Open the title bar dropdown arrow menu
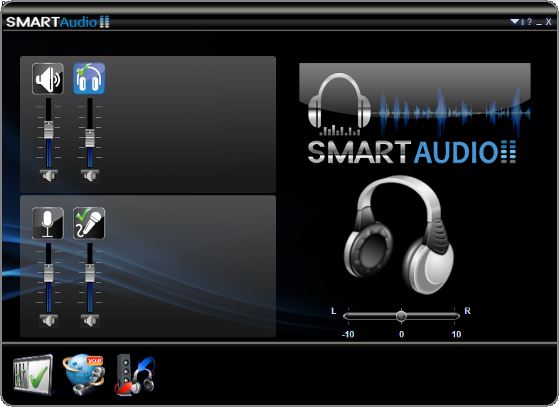This screenshot has height=407, width=559. click(x=514, y=22)
